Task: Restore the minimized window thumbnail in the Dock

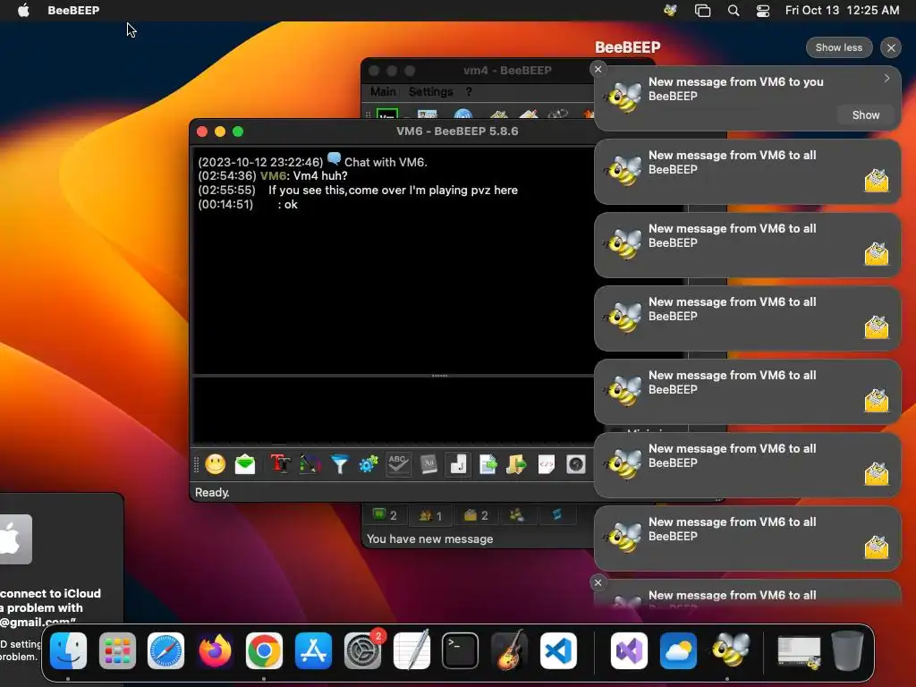Action: (x=799, y=651)
